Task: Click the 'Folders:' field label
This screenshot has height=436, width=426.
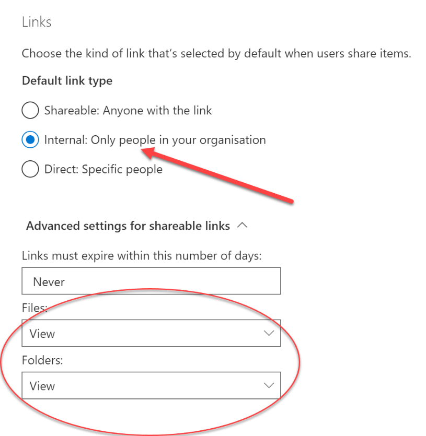Action: pyautogui.click(x=42, y=360)
